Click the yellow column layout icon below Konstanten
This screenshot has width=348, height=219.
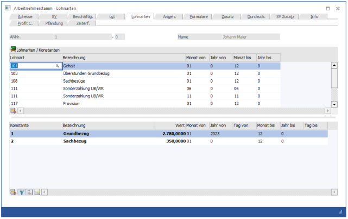pyautogui.click(x=37, y=192)
